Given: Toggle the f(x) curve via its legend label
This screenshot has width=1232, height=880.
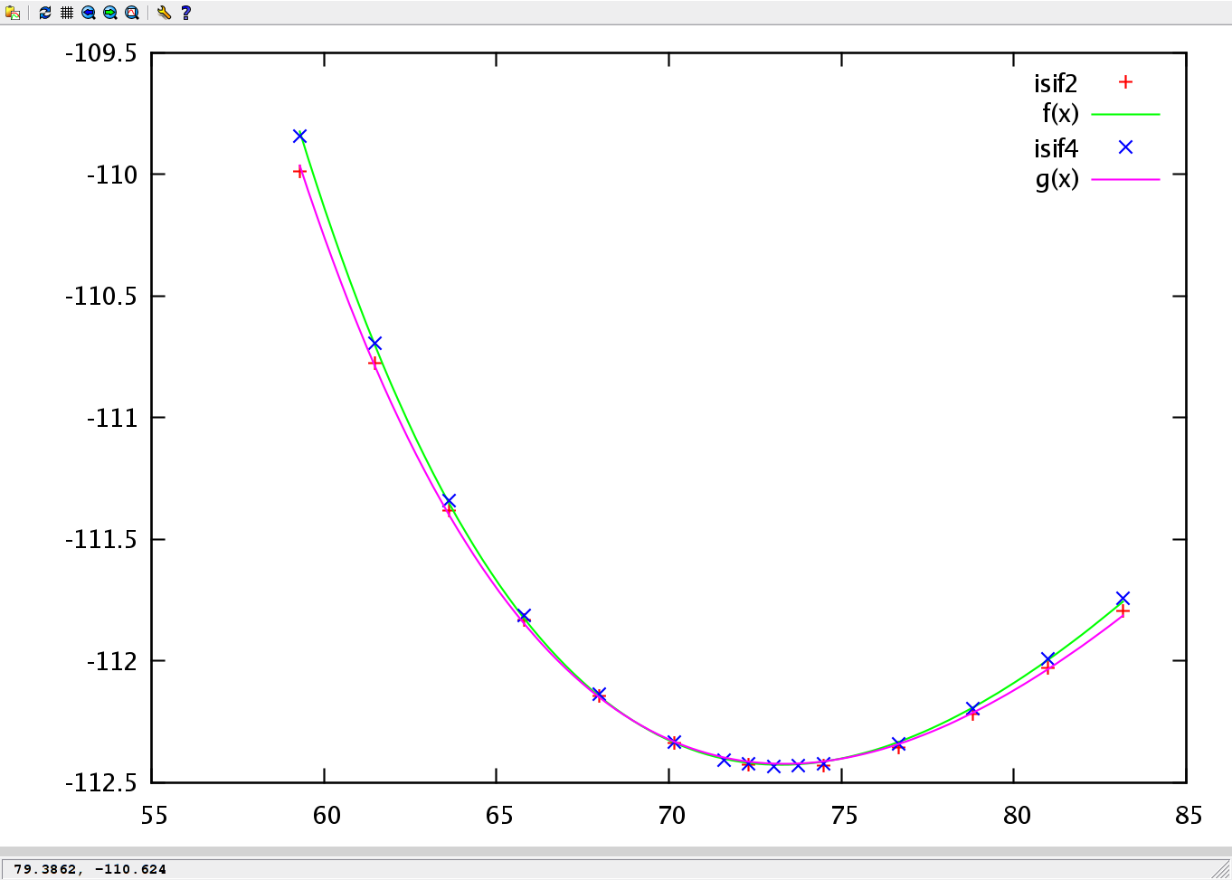Looking at the screenshot, I should (x=1060, y=115).
